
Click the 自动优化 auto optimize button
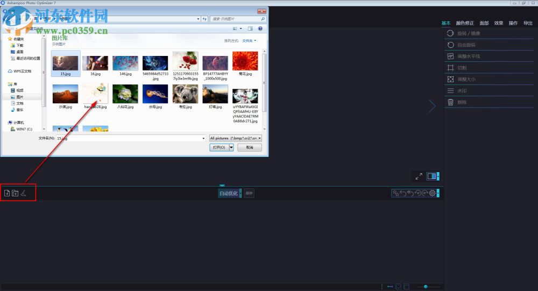tap(229, 193)
